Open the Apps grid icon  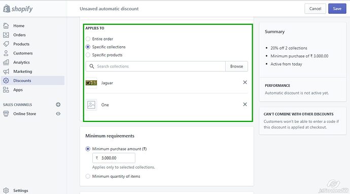6,90
